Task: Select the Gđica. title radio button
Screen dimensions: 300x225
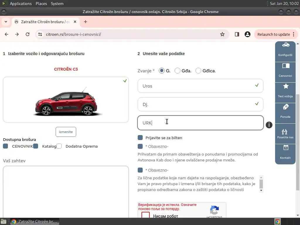Action: coord(198,71)
